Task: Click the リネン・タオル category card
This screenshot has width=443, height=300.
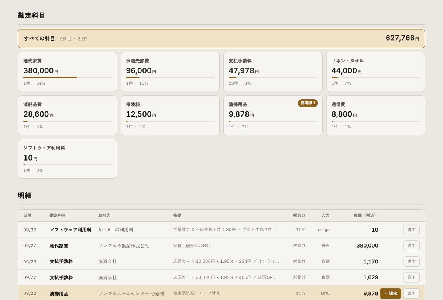Action: pos(375,72)
